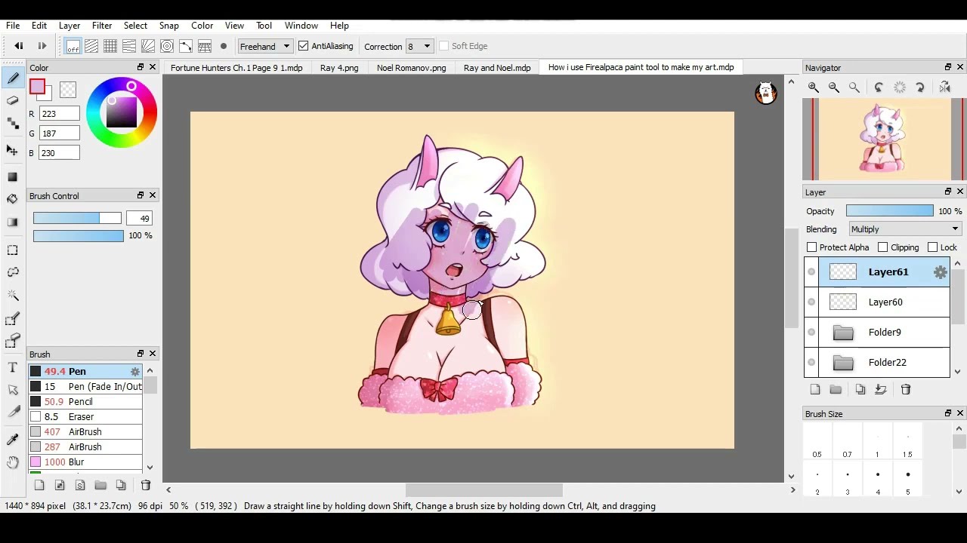Screen dimensions: 967x543
Task: Open the Layer menu
Action: click(x=70, y=26)
